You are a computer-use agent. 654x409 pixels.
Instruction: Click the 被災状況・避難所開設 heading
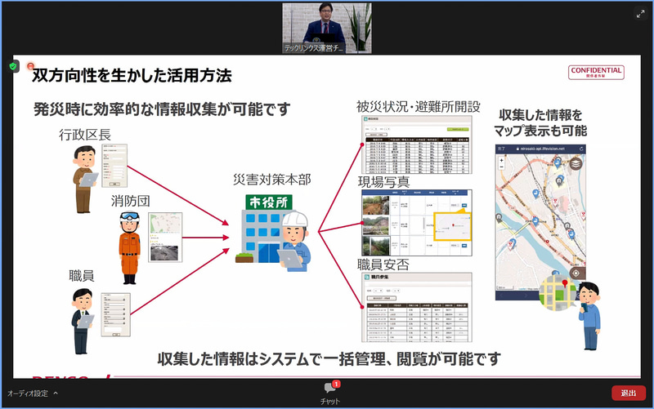click(x=418, y=107)
